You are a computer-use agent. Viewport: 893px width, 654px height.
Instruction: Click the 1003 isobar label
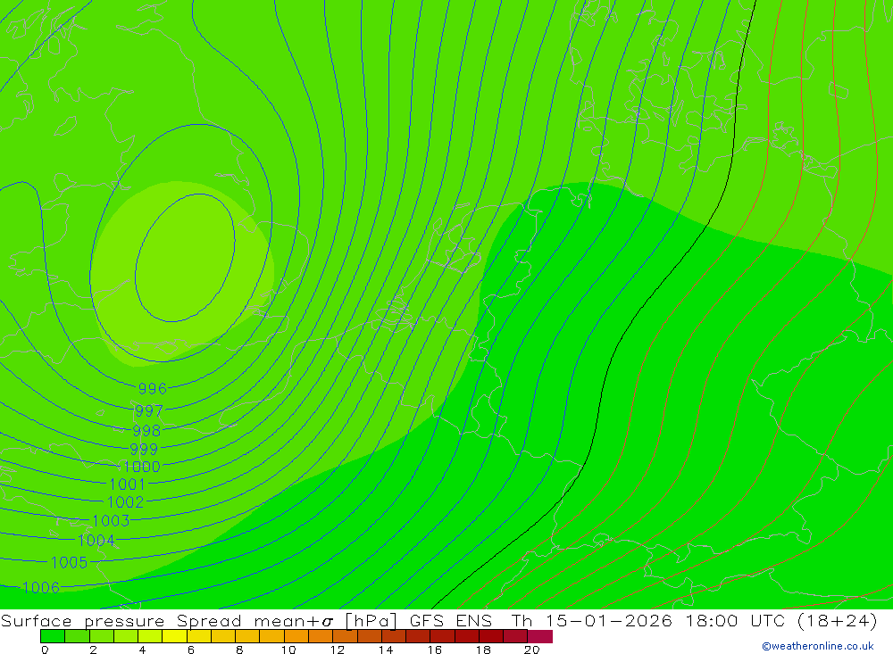[x=111, y=521]
